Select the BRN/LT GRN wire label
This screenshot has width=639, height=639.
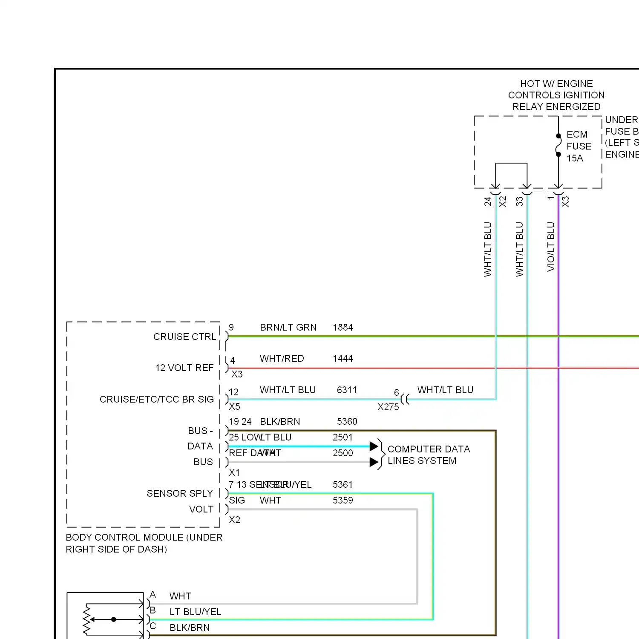point(288,327)
